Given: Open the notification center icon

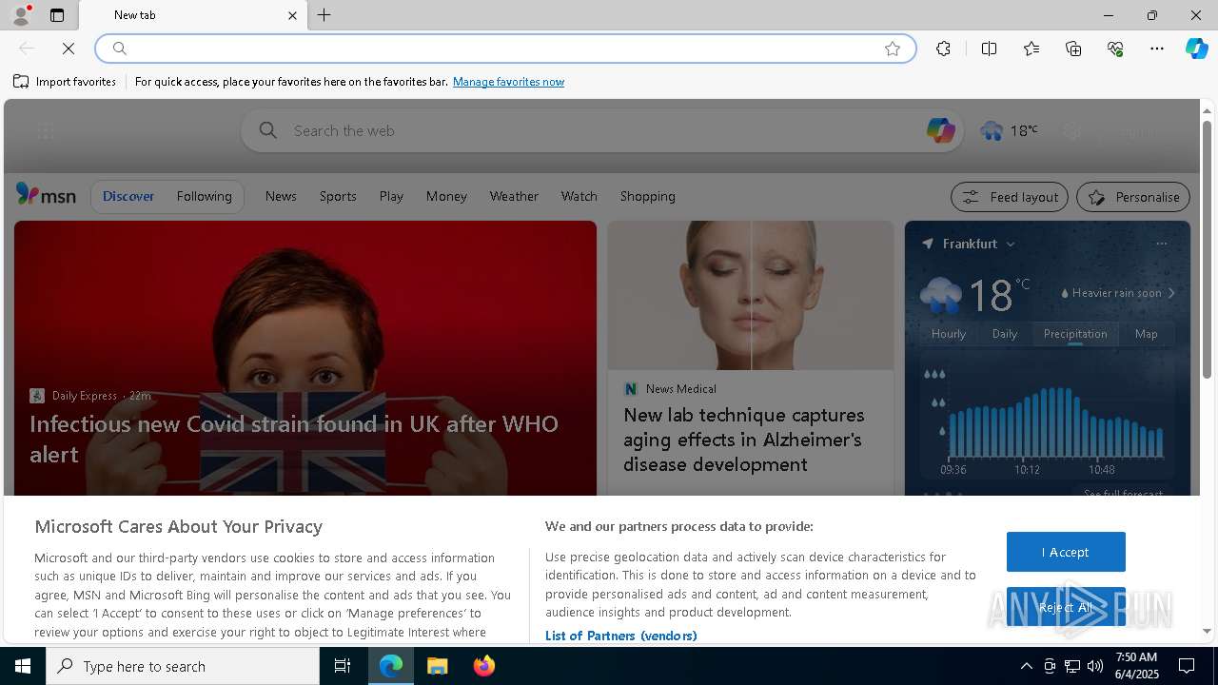Looking at the screenshot, I should tap(1187, 666).
